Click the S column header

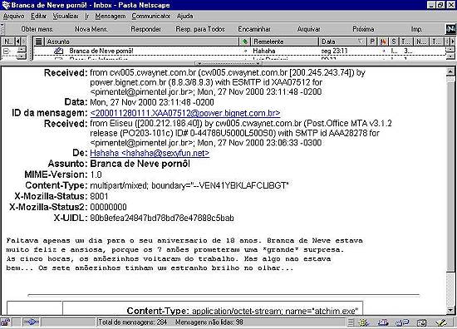click(394, 42)
